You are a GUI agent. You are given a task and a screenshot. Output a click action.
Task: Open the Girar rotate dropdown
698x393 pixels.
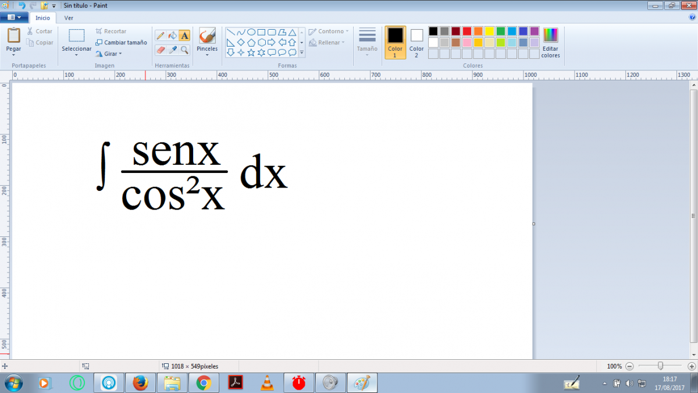point(113,54)
